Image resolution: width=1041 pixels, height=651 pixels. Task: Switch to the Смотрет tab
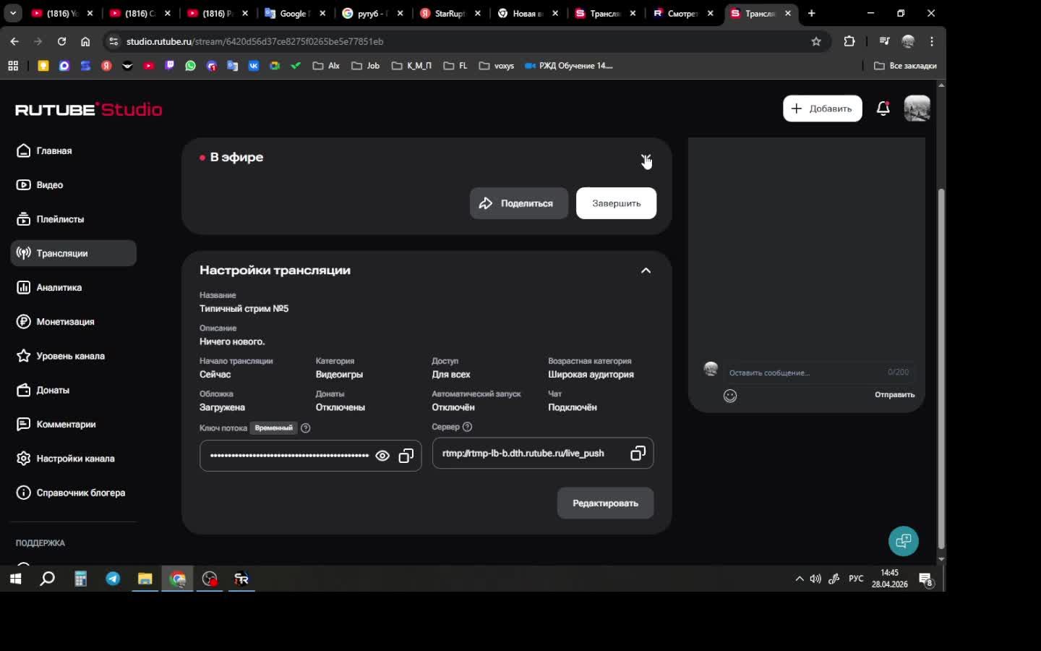(682, 13)
